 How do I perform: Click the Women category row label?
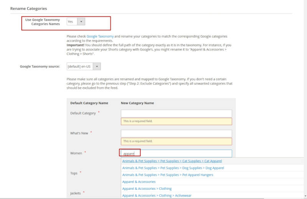click(76, 153)
